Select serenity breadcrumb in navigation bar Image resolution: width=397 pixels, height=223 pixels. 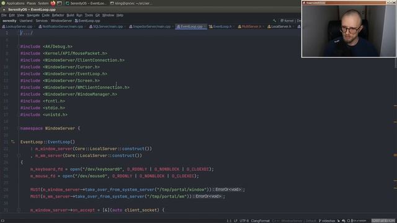pos(9,20)
